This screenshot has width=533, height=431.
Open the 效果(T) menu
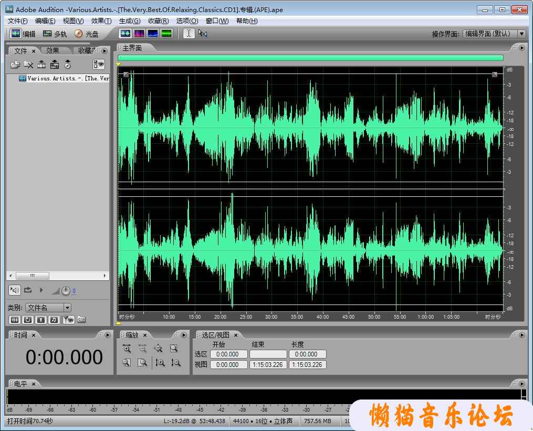click(x=101, y=21)
